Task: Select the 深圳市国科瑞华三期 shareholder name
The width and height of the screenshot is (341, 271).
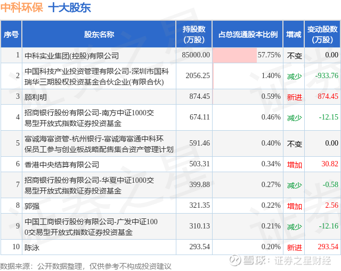Action: click(96, 77)
